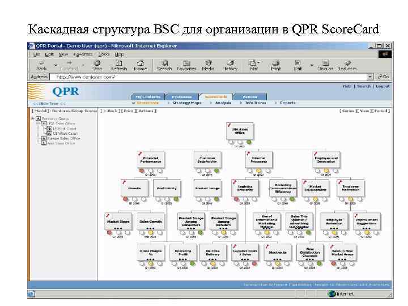Open the Strategy Maps submenu
The height and width of the screenshot is (306, 408).
click(x=187, y=103)
